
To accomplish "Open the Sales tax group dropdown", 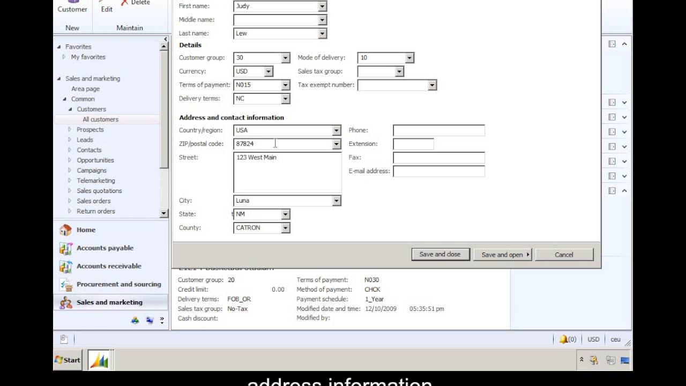I will (x=399, y=71).
